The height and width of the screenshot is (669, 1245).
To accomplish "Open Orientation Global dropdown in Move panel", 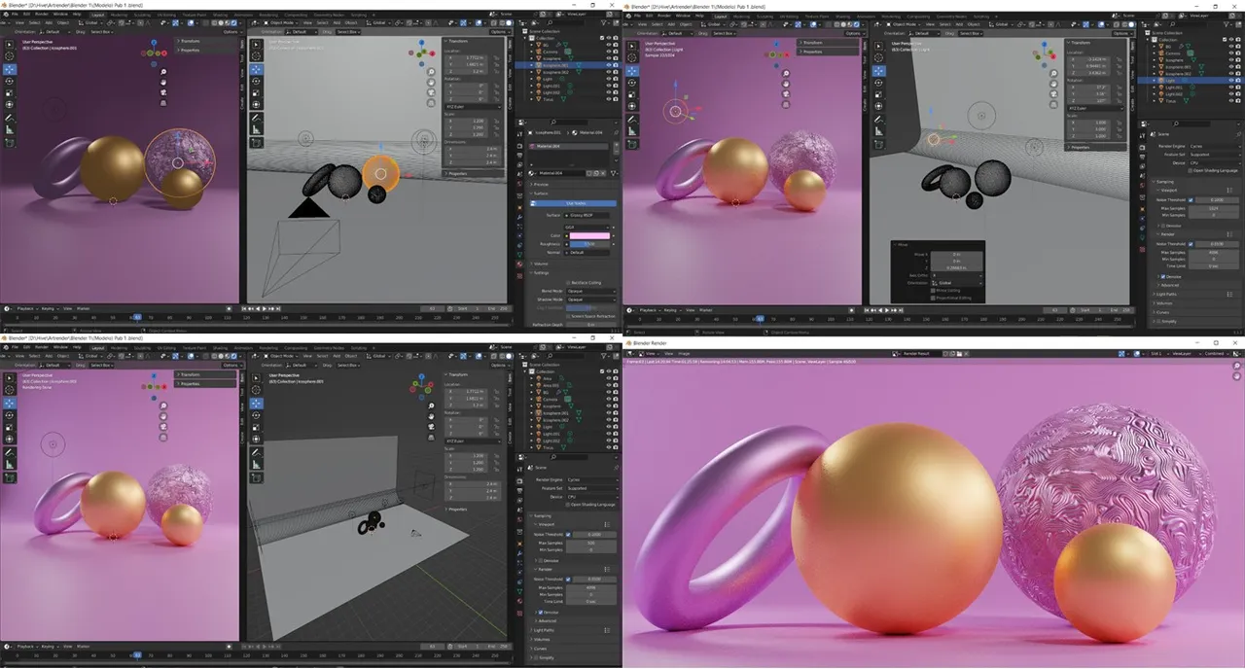I will (955, 283).
